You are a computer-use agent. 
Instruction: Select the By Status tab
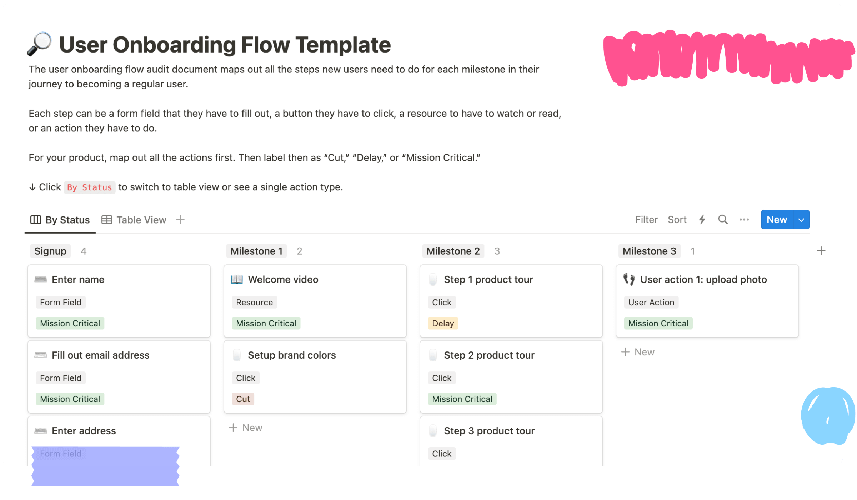pyautogui.click(x=60, y=220)
